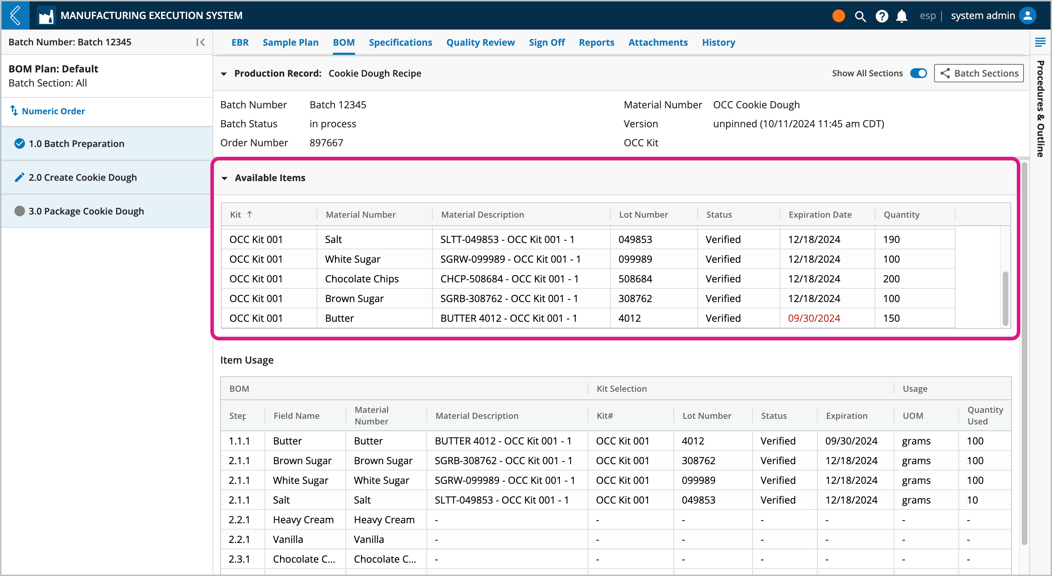Image resolution: width=1052 pixels, height=576 pixels.
Task: Open the History tab
Action: (718, 42)
